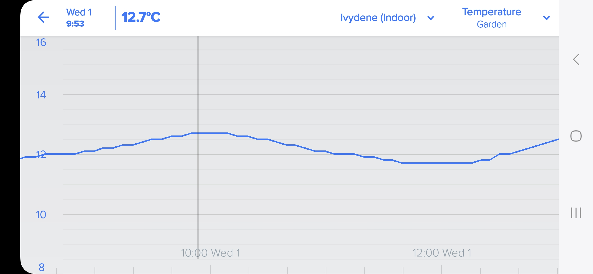
Task: Open the Android recent apps view
Action: coord(576,213)
